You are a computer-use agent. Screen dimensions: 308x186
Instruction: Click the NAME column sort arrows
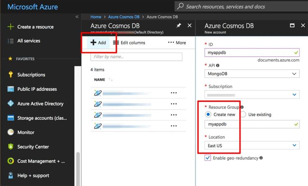tap(110, 80)
